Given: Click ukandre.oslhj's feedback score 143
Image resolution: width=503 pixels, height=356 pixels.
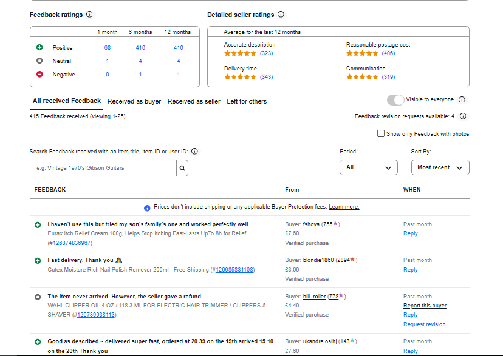Looking at the screenshot, I should [x=345, y=341].
